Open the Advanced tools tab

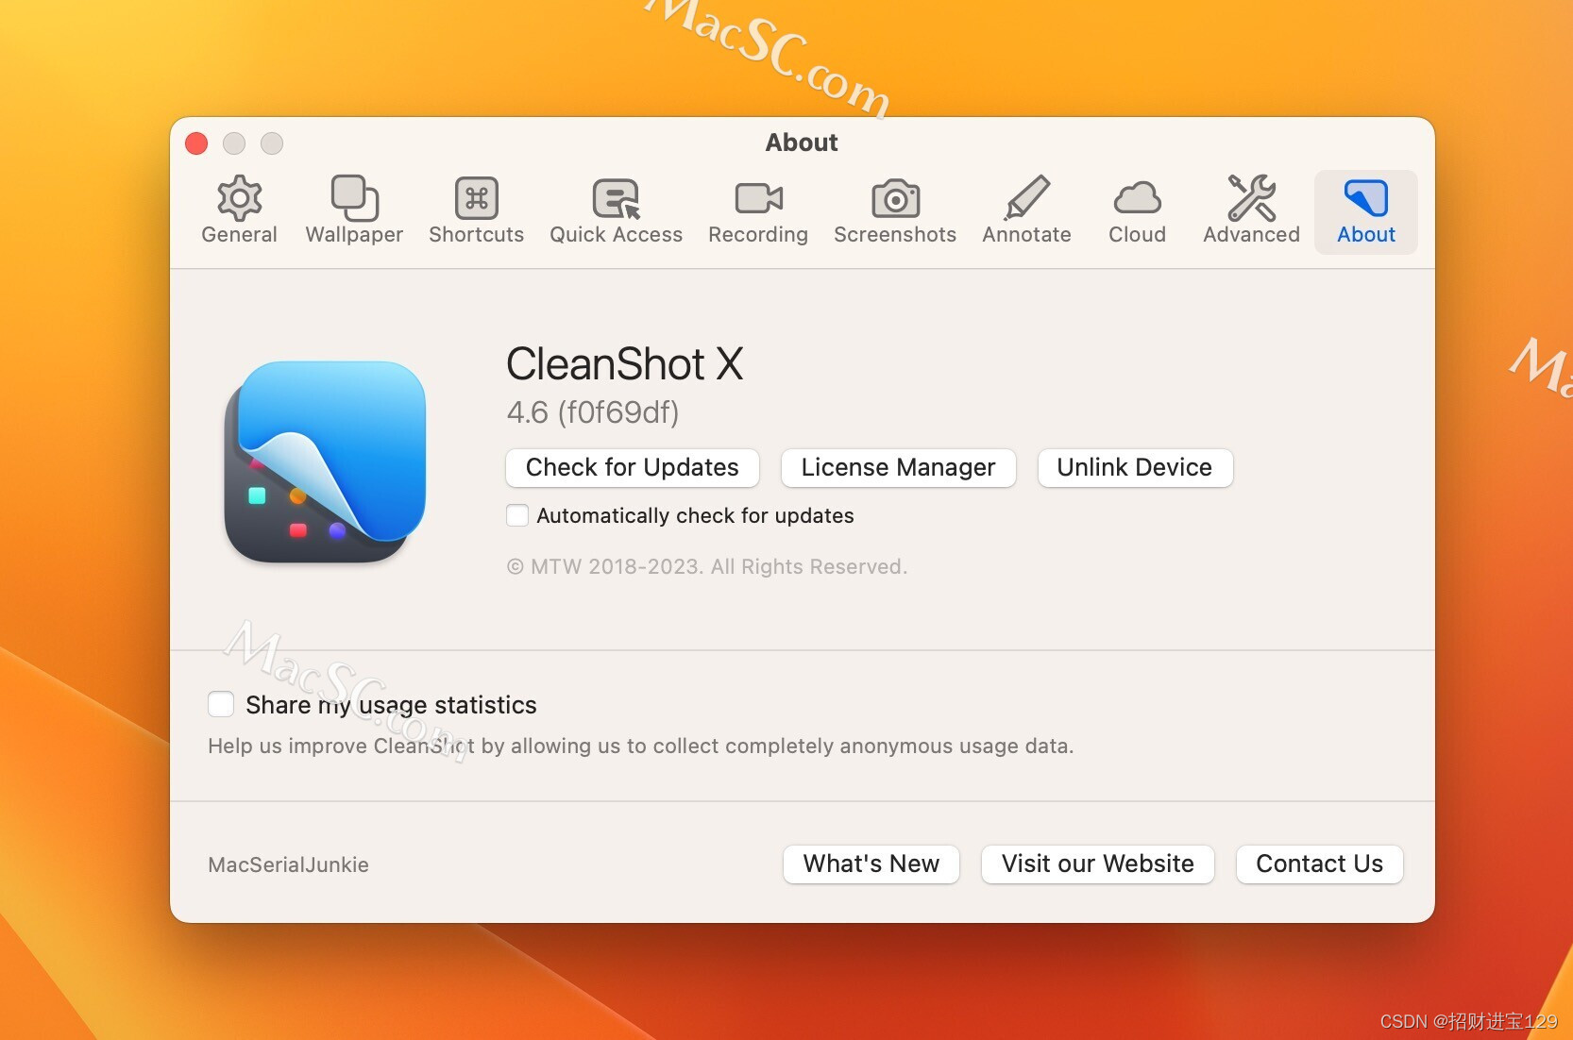[1251, 211]
